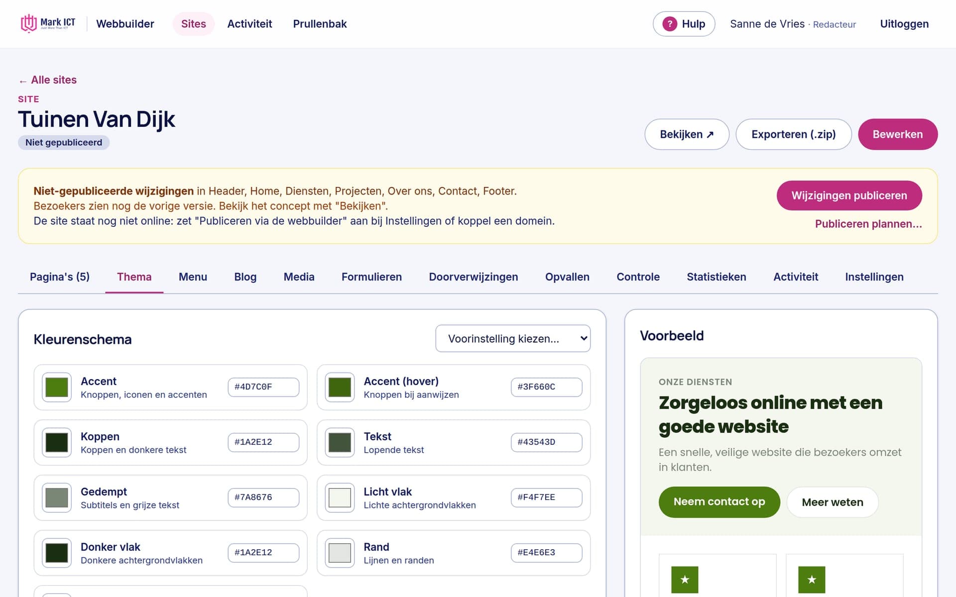Viewport: 956px width, 597px height.
Task: Click the Webbuilder title link
Action: coord(125,24)
